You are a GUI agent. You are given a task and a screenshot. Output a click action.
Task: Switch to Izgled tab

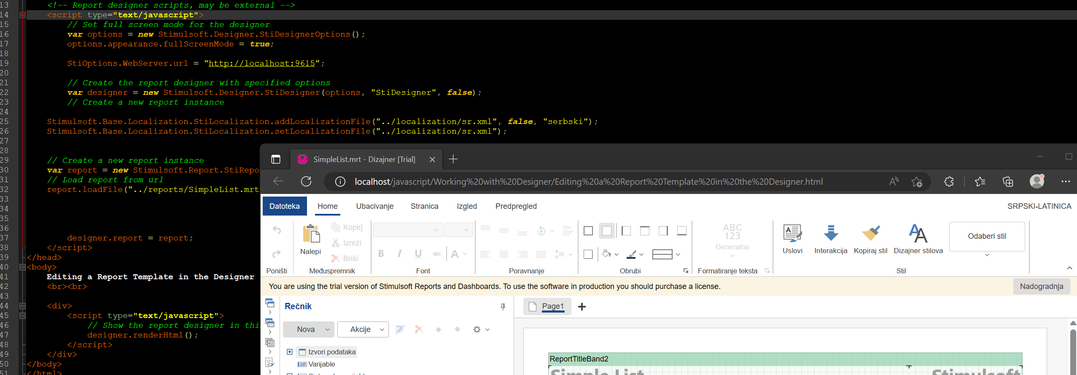click(x=467, y=206)
